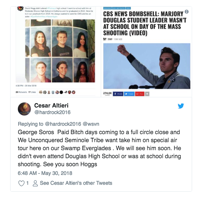The height and width of the screenshot is (199, 203).
Task: Click the Cesar Altieri display name
Action: [51, 105]
